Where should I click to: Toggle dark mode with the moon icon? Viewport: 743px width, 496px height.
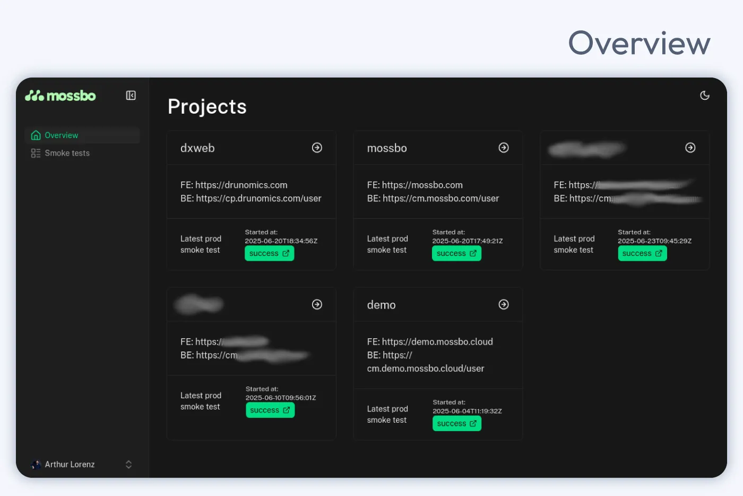(705, 95)
